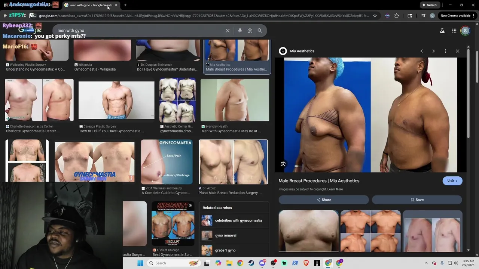Open the Windows Start menu

pos(140,263)
